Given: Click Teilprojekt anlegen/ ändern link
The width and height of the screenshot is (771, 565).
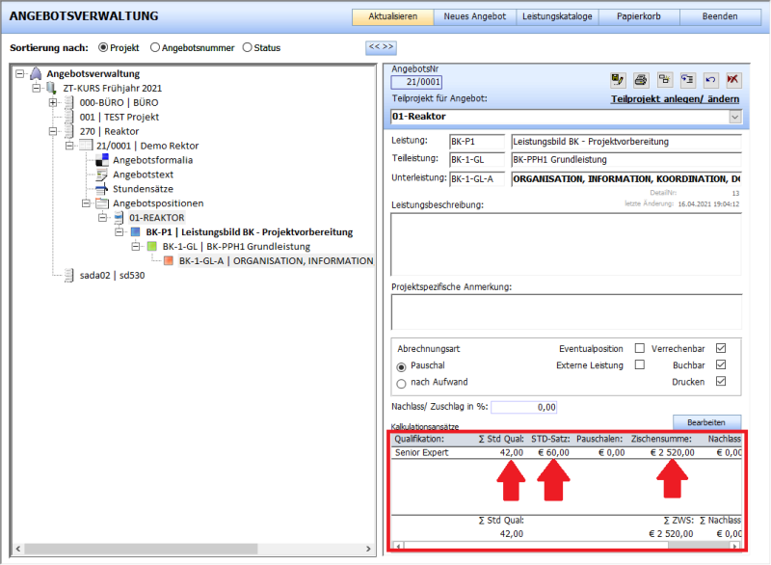Looking at the screenshot, I should coord(675,99).
